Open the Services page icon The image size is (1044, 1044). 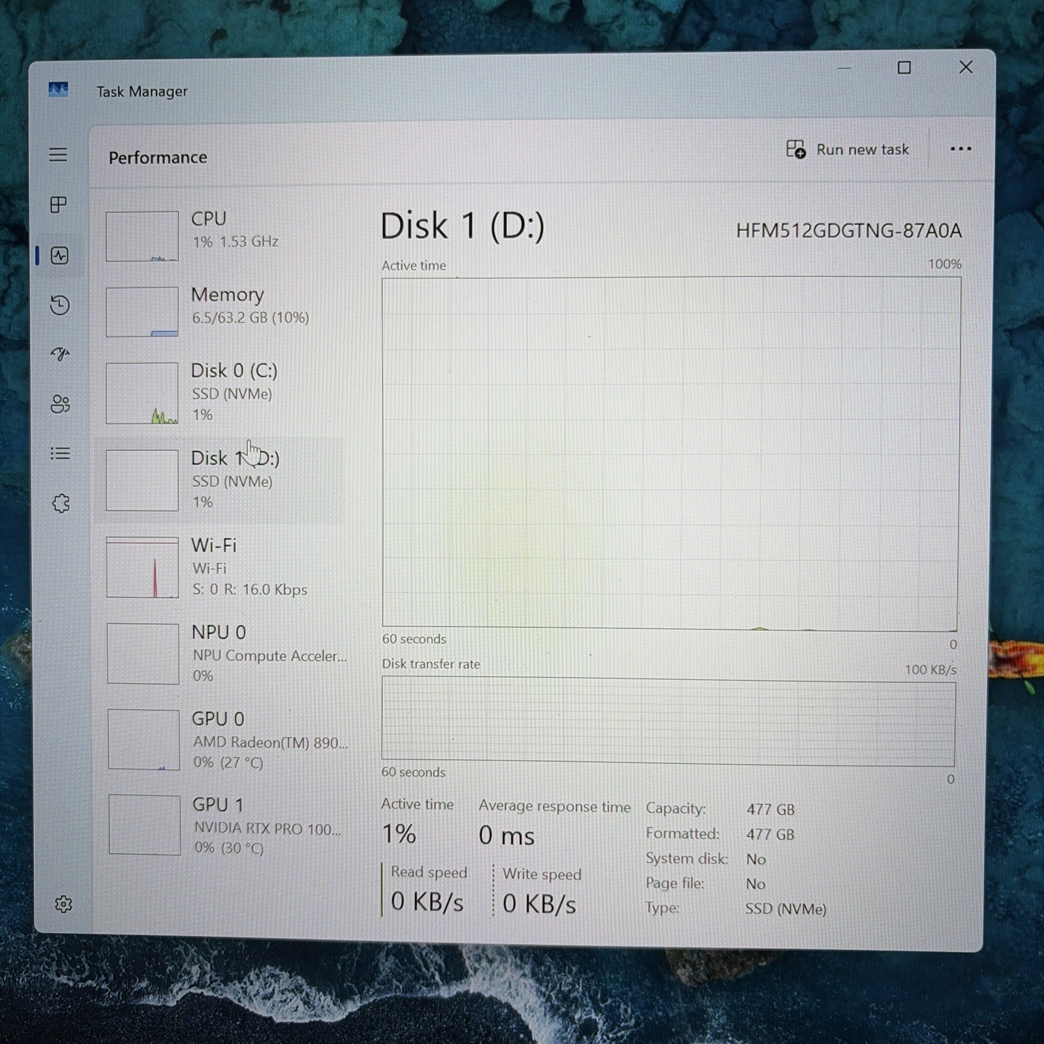61,503
